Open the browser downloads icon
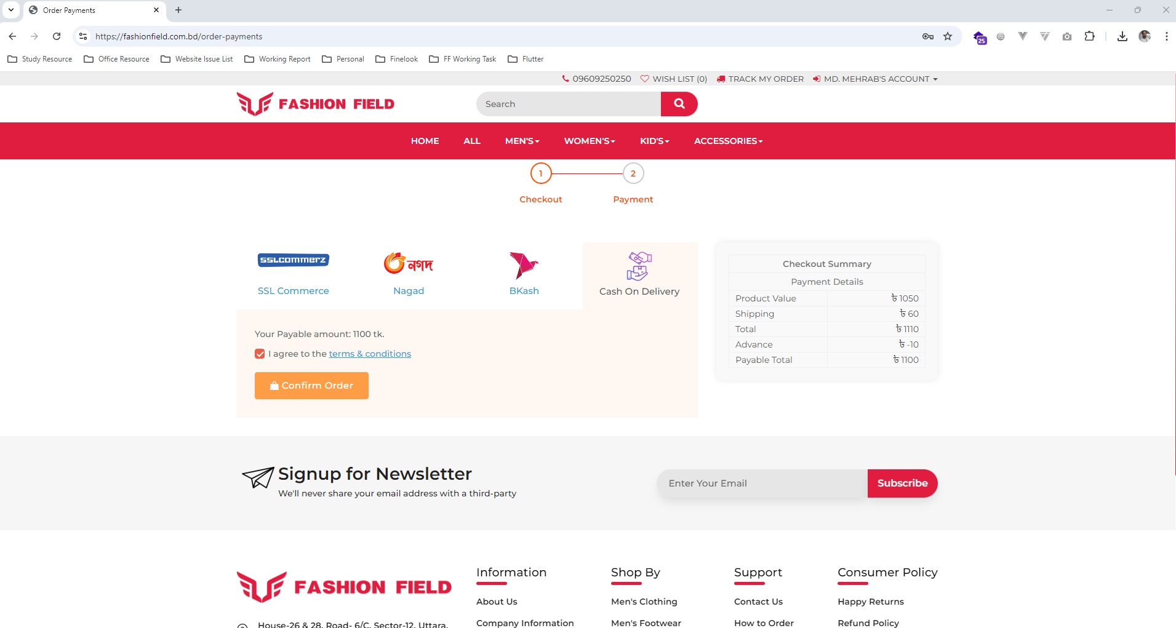The image size is (1176, 628). coord(1122,36)
